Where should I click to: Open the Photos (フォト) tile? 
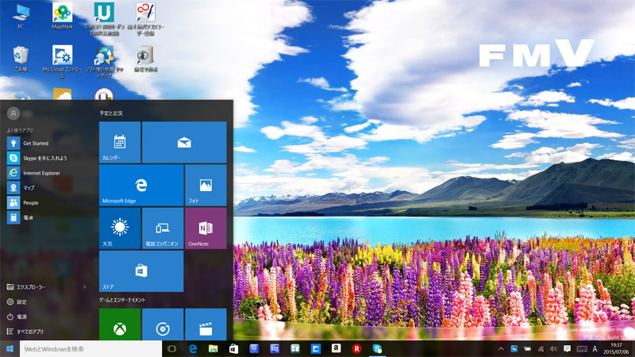[x=206, y=185]
